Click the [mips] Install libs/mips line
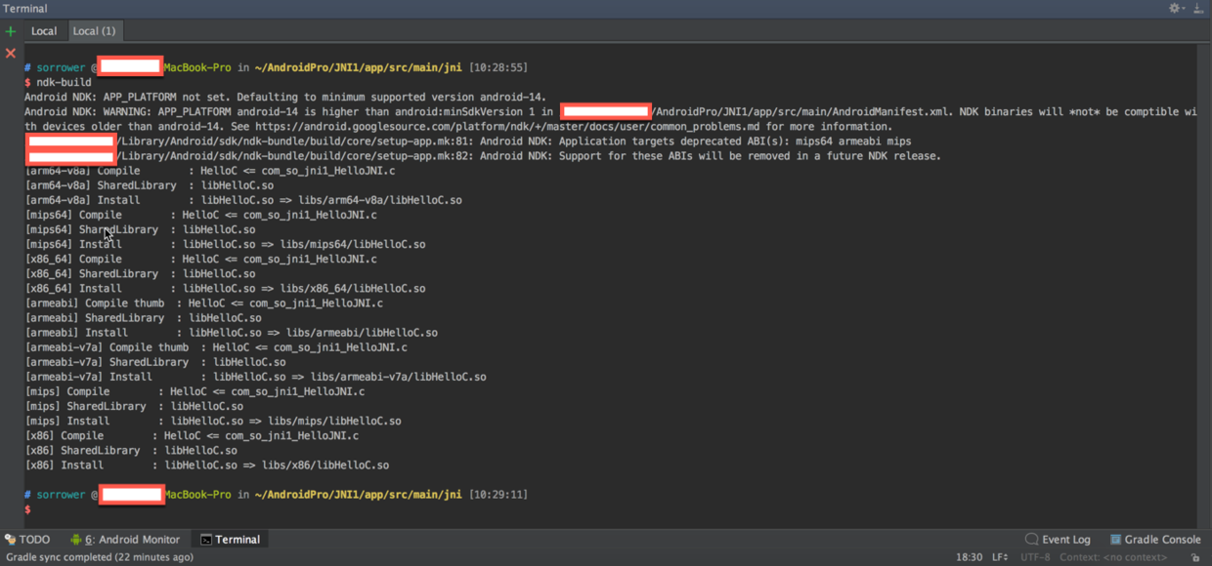 tap(213, 422)
